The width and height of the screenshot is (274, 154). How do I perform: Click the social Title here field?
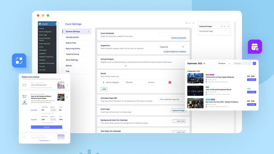(x=134, y=82)
